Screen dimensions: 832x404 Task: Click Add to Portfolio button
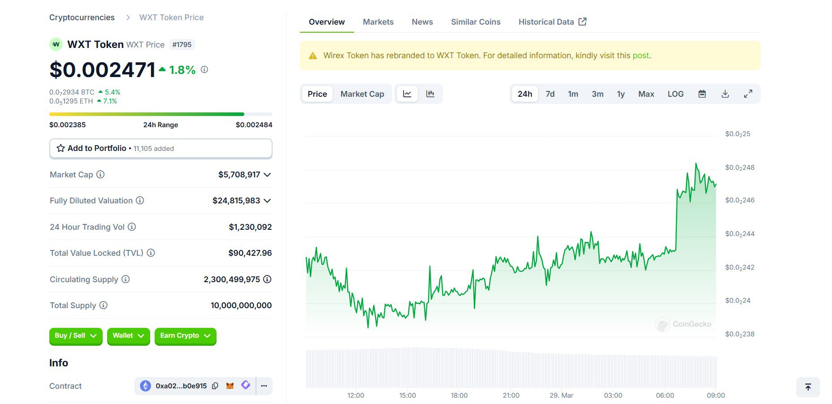(161, 148)
